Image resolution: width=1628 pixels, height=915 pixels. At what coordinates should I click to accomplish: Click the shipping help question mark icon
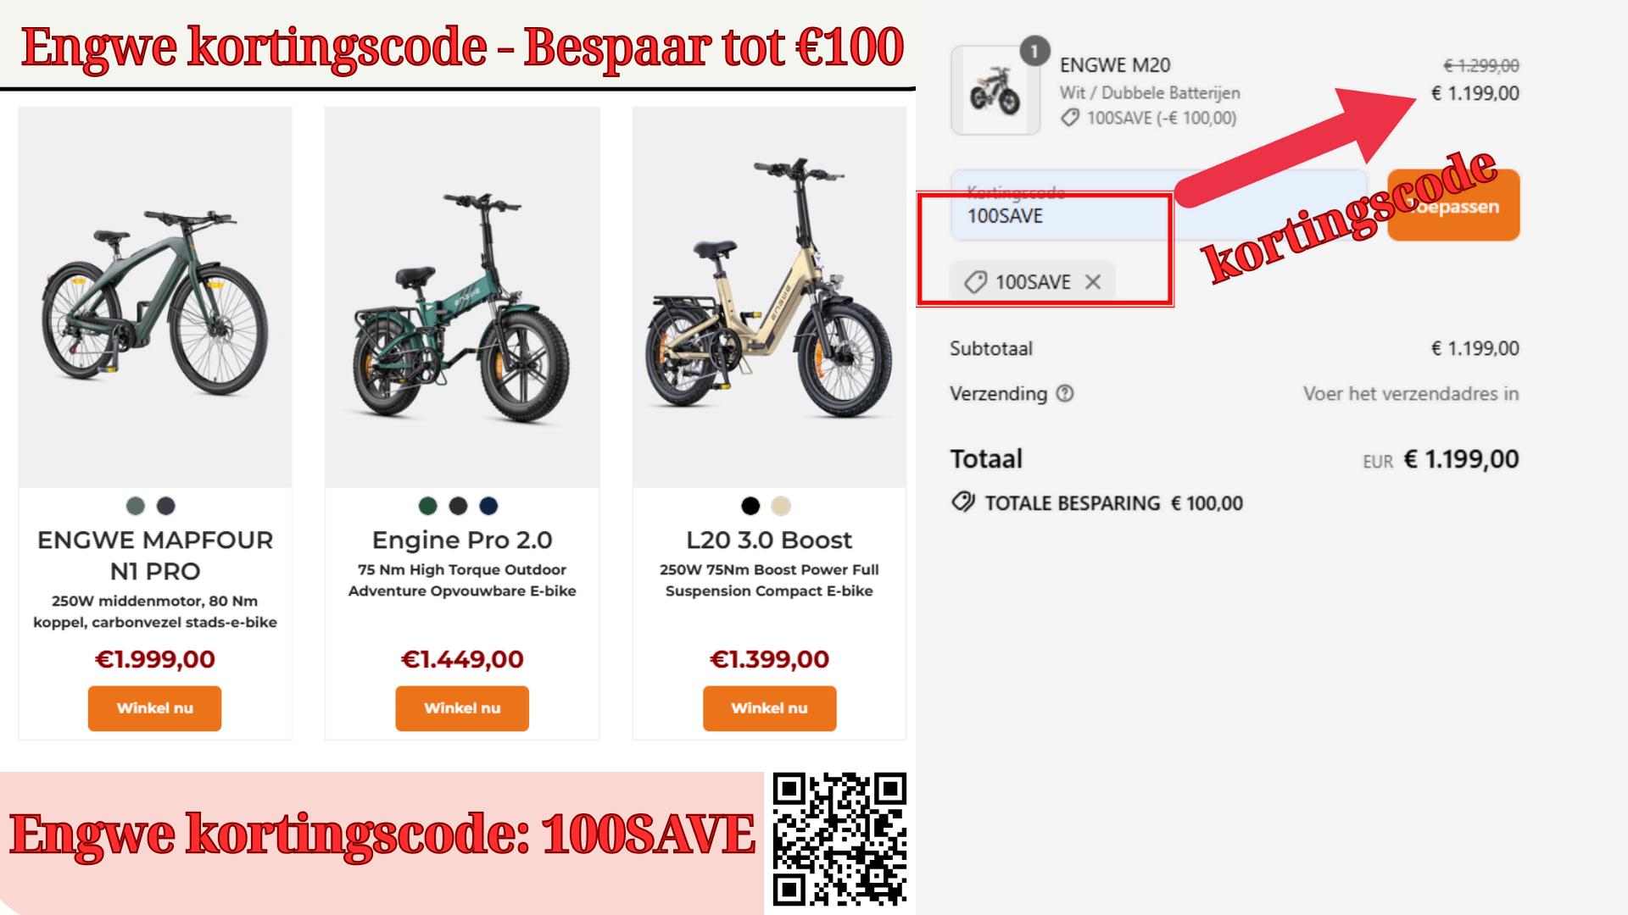[1065, 393]
